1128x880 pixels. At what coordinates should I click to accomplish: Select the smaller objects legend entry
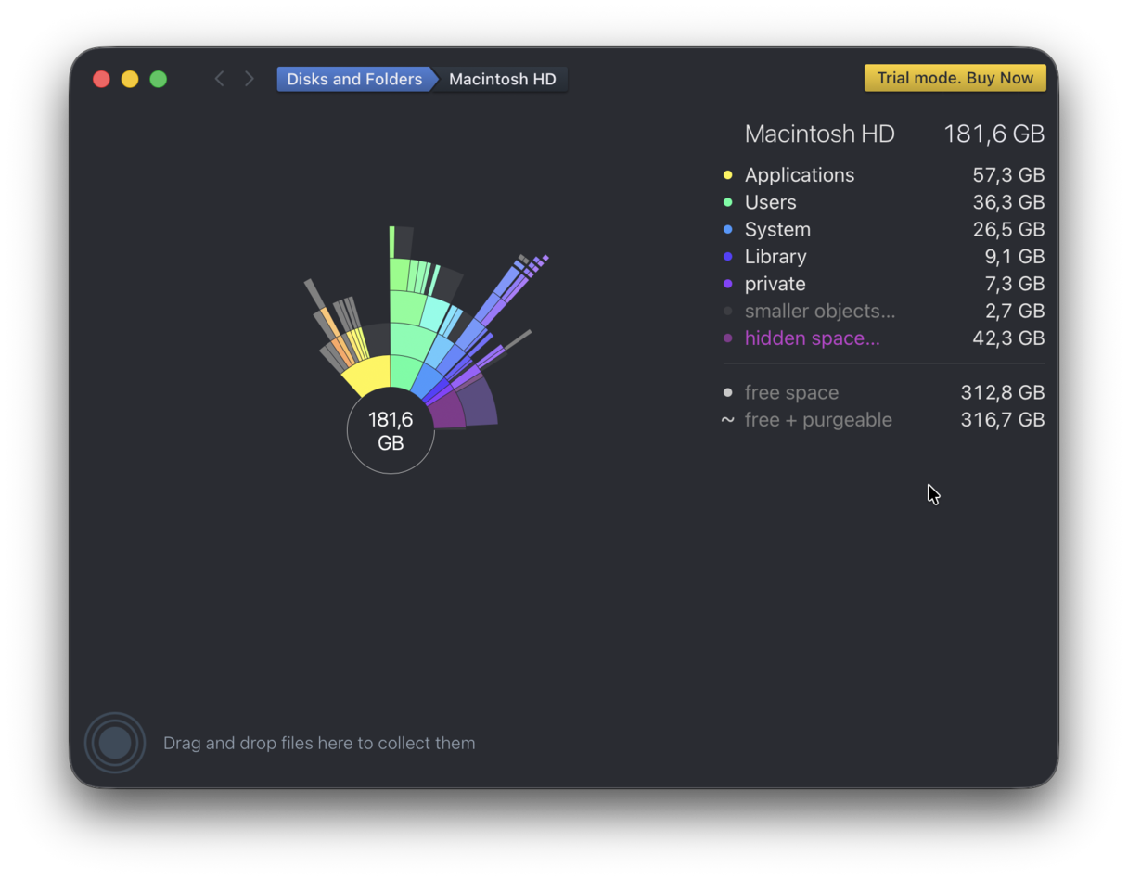(x=819, y=311)
